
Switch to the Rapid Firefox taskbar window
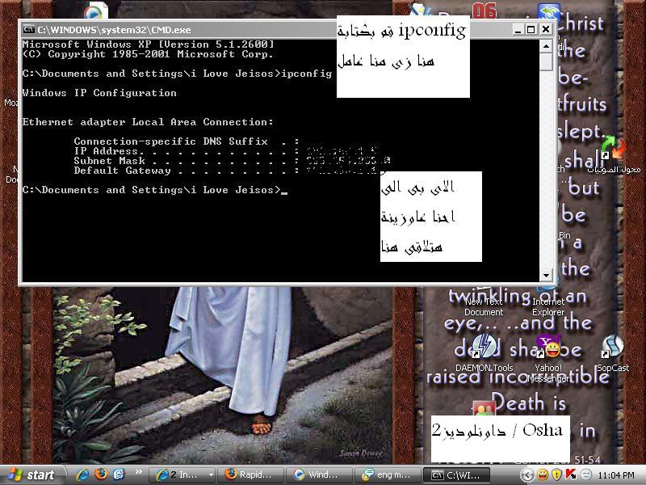(x=250, y=475)
